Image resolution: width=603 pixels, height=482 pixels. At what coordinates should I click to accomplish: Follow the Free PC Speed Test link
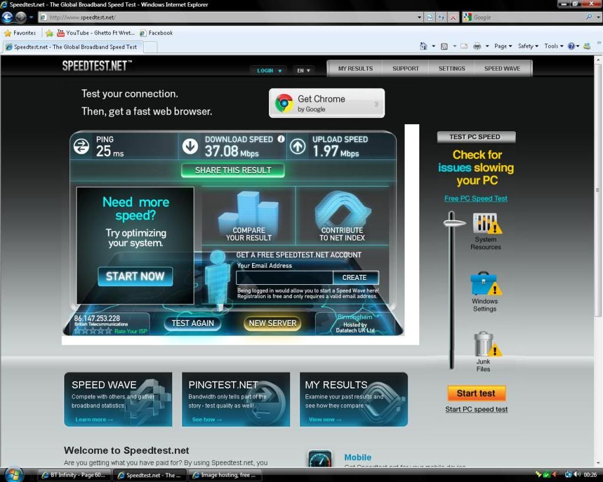click(x=476, y=198)
